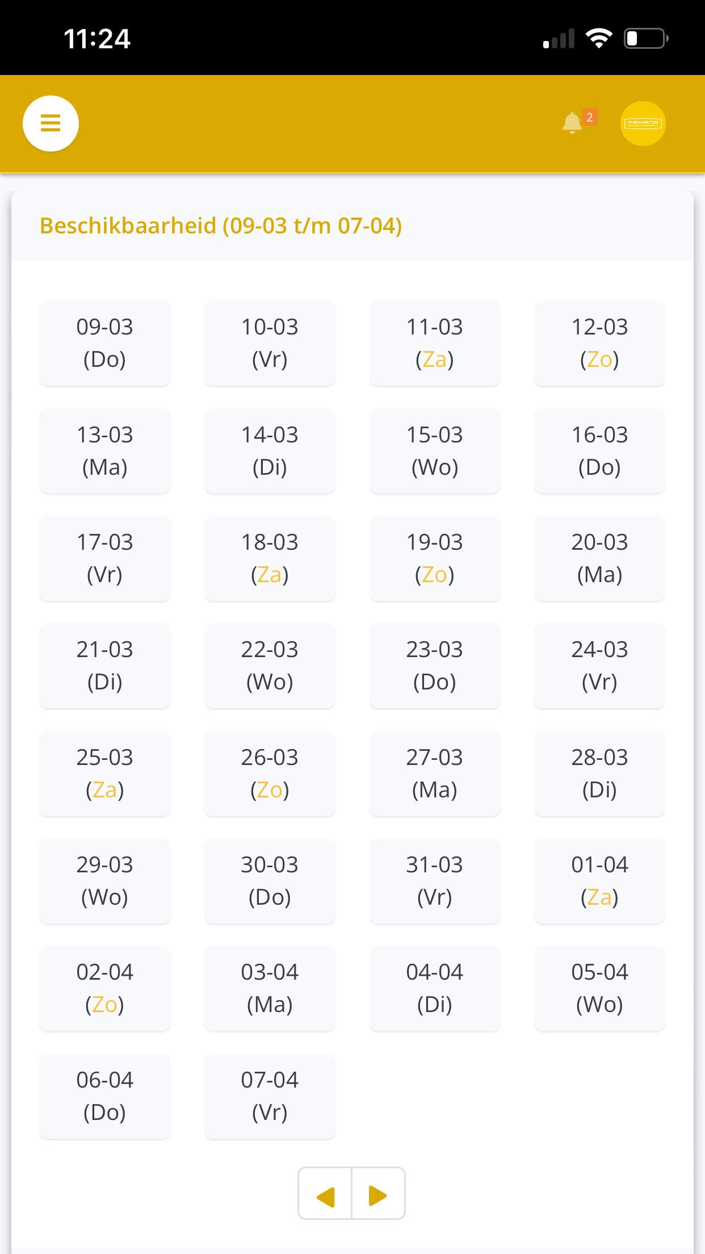
Task: Open 22-03 (Wo) availability
Action: (270, 666)
